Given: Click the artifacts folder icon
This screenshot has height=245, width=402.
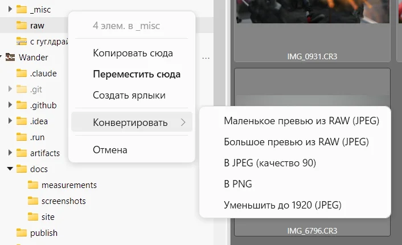Looking at the screenshot, I should (22, 153).
